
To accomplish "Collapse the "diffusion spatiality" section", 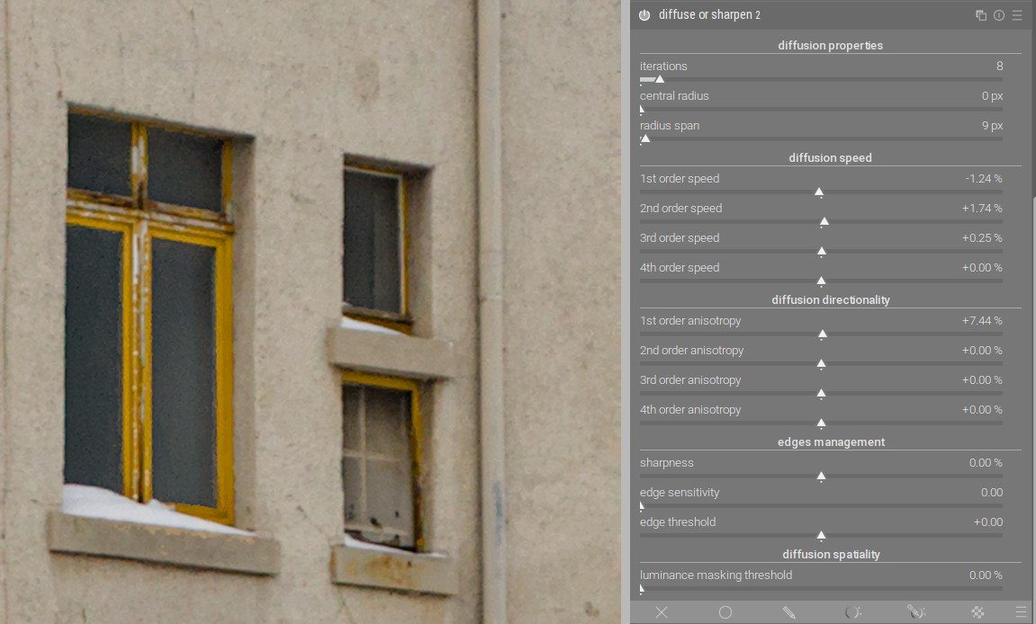I will click(x=831, y=554).
